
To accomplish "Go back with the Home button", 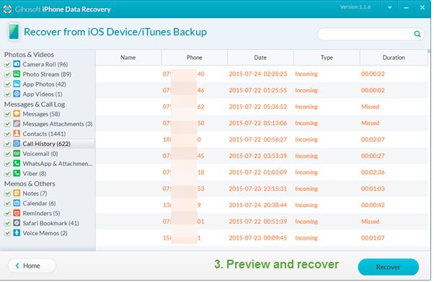I will pos(32,265).
